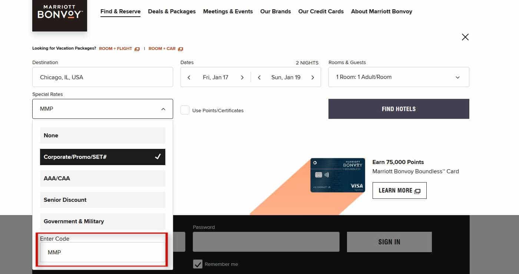Uncheck the Remember me checkbox
This screenshot has height=274, width=519.
[198, 264]
